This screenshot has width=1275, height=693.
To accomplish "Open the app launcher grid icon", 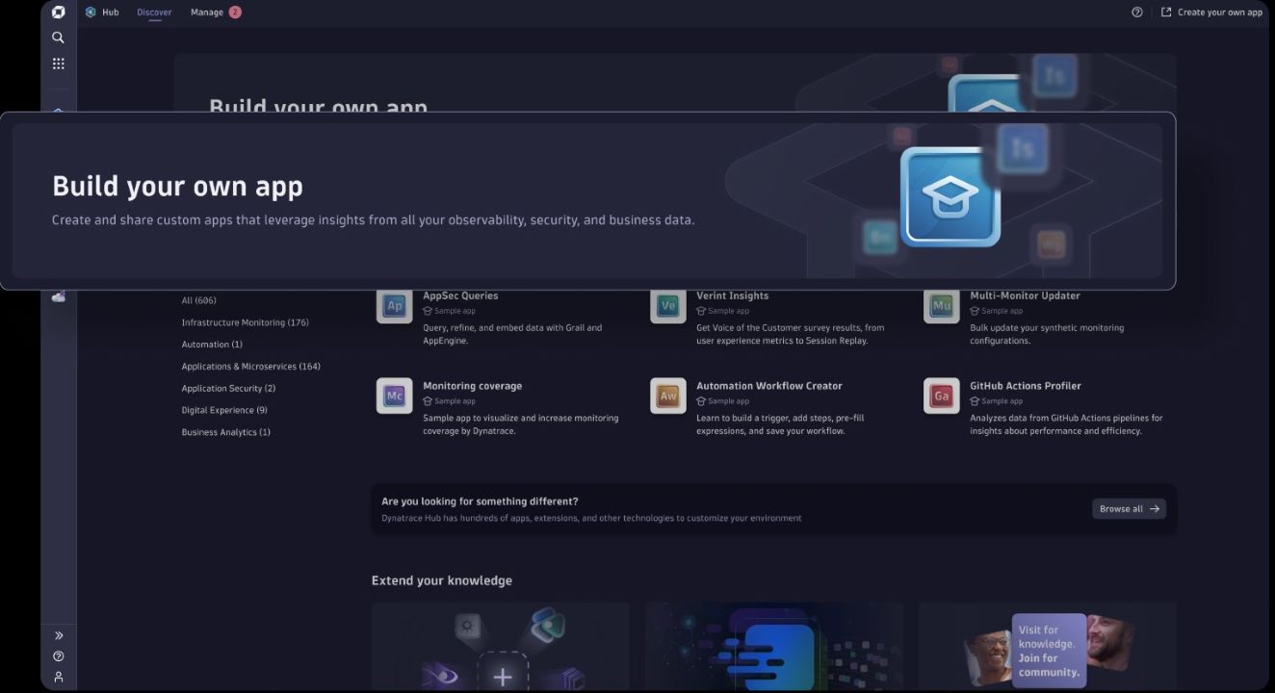I will pyautogui.click(x=58, y=63).
